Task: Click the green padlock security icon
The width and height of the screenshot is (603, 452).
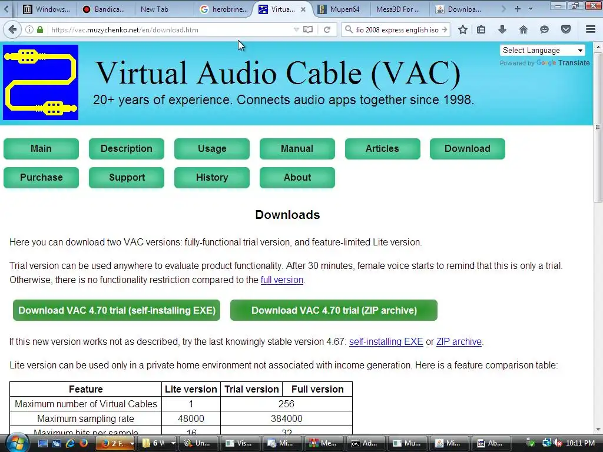Action: coord(40,29)
